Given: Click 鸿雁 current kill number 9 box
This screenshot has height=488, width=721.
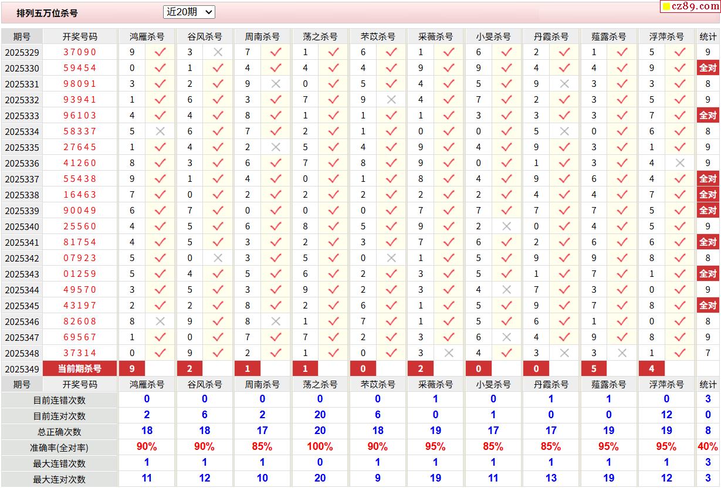Looking at the screenshot, I should pos(132,368).
